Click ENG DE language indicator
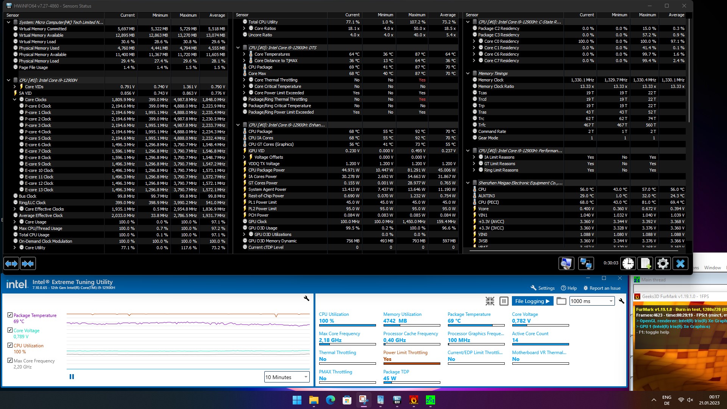 pos(667,400)
